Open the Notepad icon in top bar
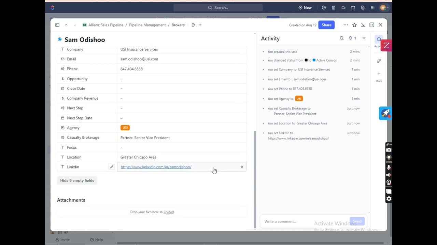Viewport: 437px width, 245px height. 334,7
